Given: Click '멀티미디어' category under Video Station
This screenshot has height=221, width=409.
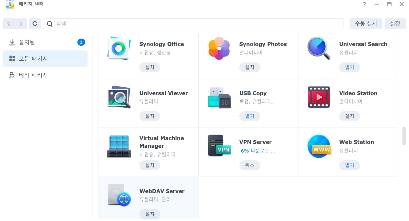Looking at the screenshot, I should 351,101.
